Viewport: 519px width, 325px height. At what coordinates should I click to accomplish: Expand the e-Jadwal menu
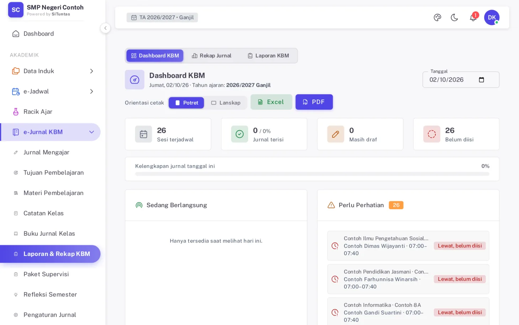click(50, 91)
